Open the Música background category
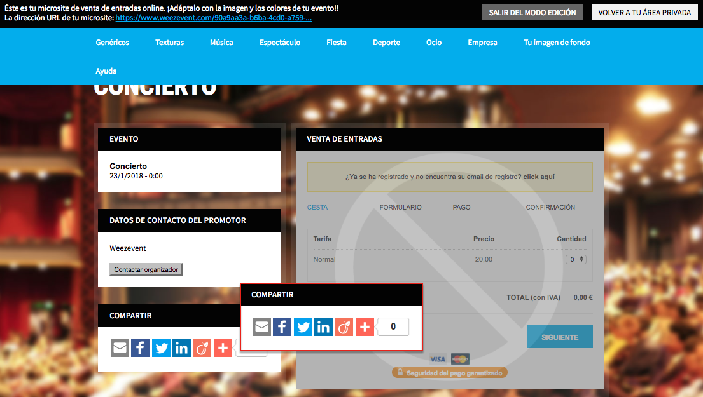The width and height of the screenshot is (703, 397). 221,43
